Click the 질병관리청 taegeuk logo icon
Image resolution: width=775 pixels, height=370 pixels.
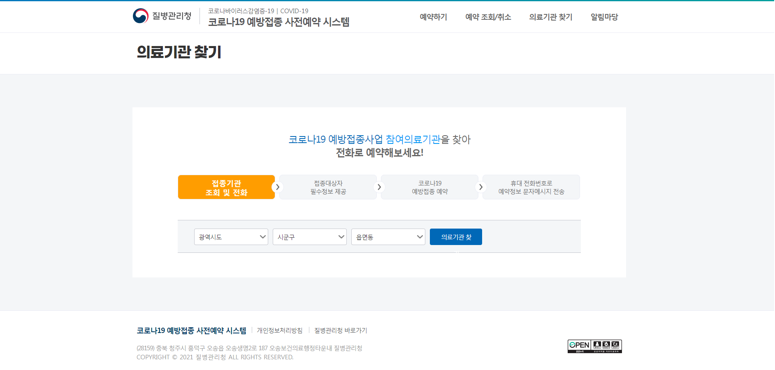click(x=140, y=15)
